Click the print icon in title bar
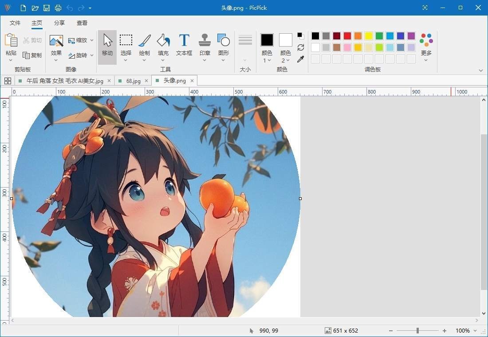Image resolution: width=488 pixels, height=337 pixels. click(x=58, y=8)
